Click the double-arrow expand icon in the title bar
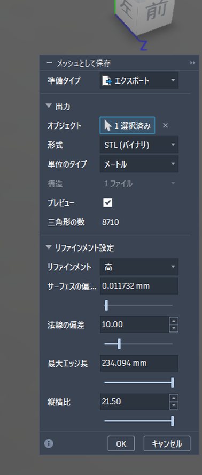 [192, 63]
